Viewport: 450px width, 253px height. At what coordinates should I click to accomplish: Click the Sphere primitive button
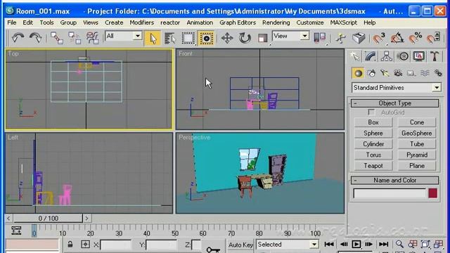point(373,133)
